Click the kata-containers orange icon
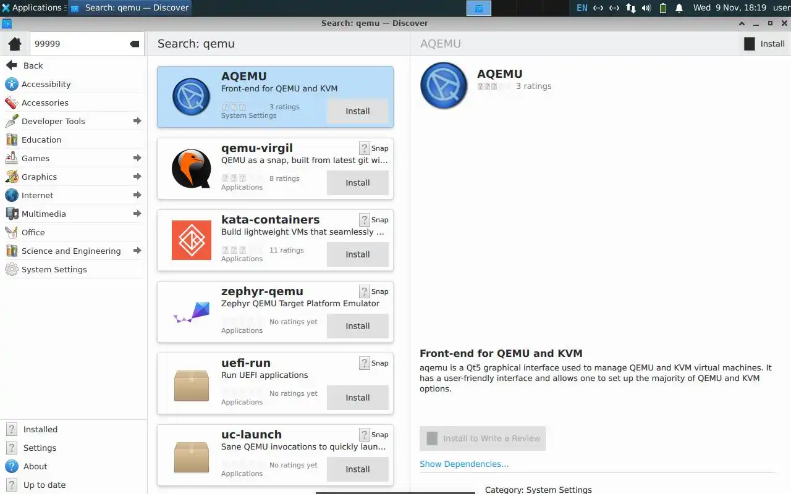Viewport: 791px width, 494px height. (191, 240)
